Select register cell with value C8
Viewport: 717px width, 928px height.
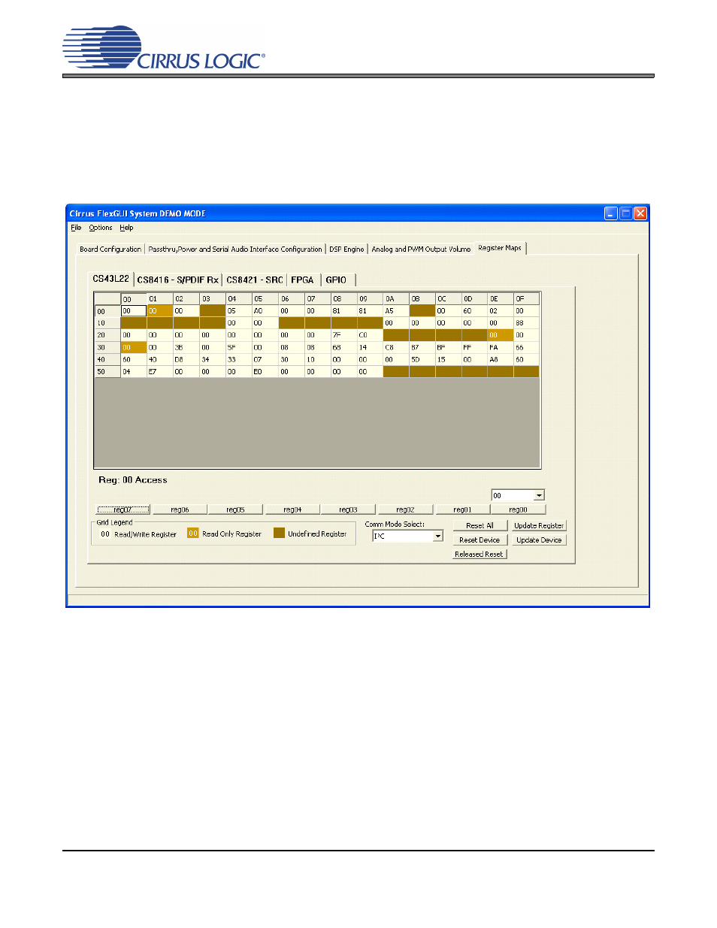[x=396, y=347]
